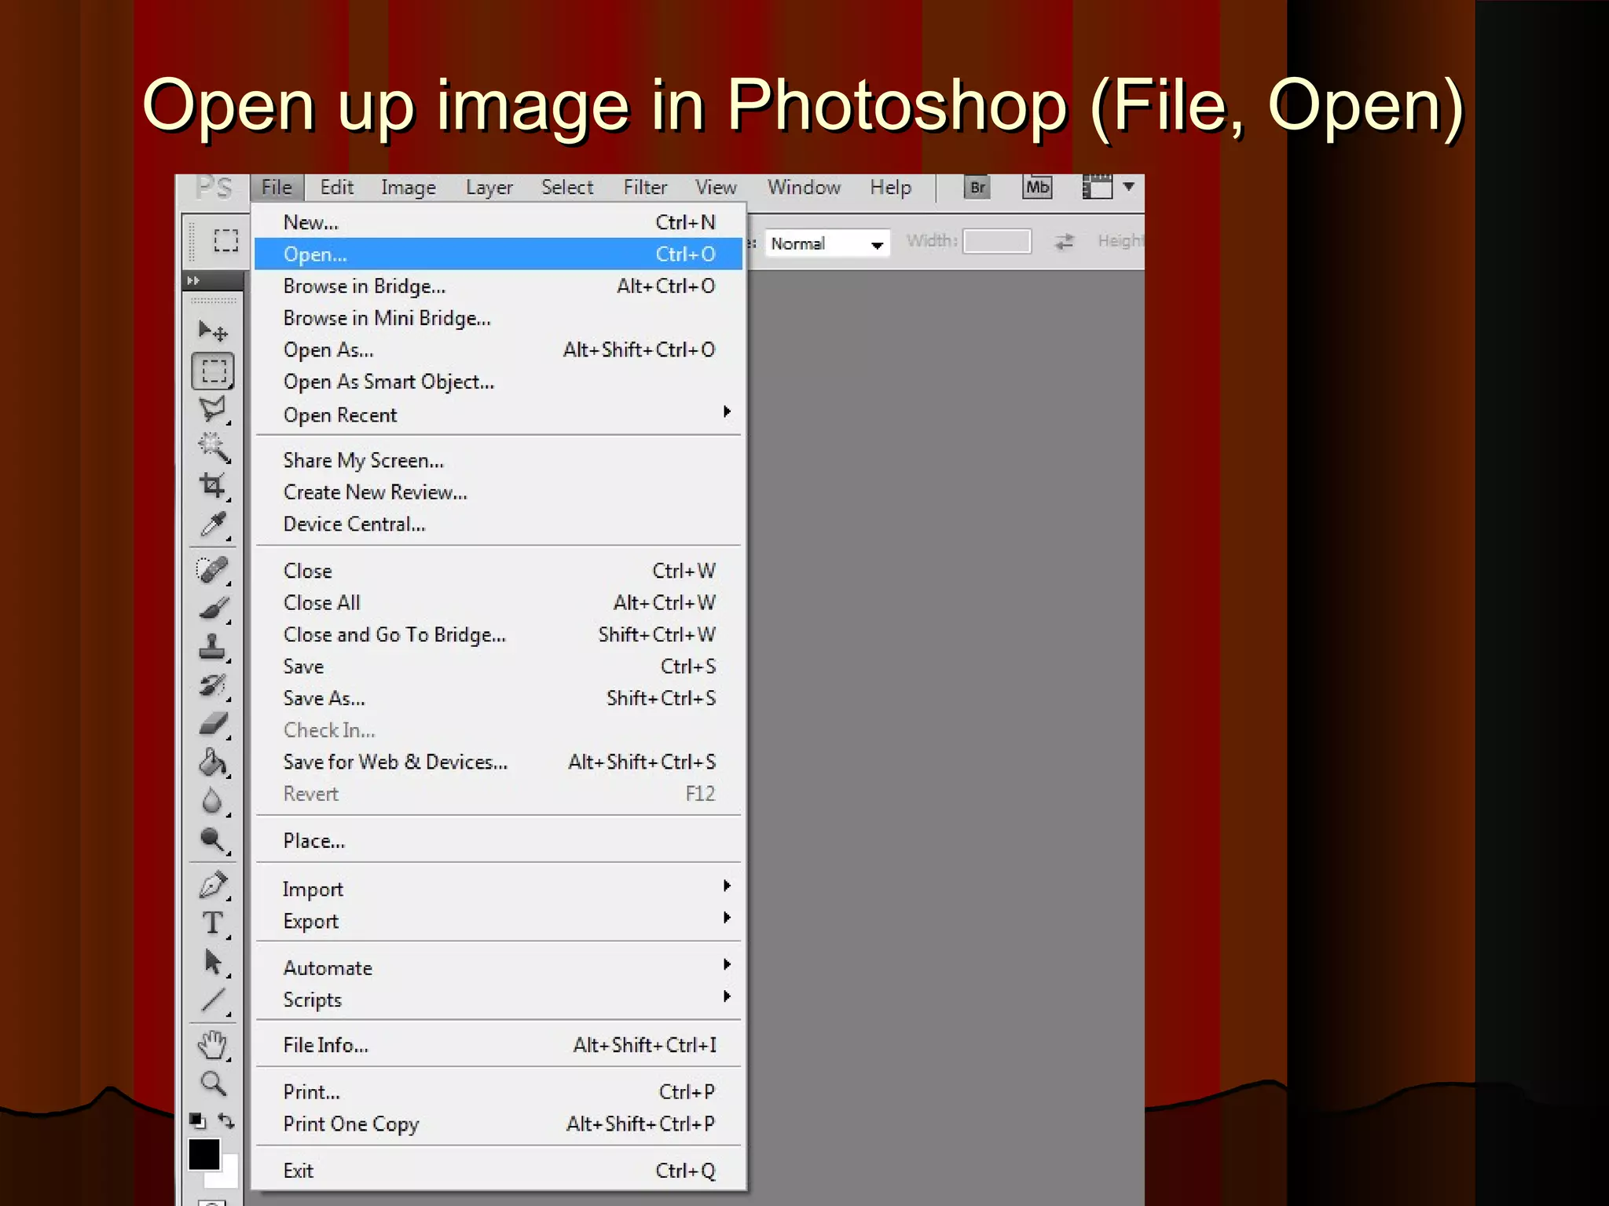Select the Path Selection tool
Screen dimensions: 1609x1206
pos(213,962)
